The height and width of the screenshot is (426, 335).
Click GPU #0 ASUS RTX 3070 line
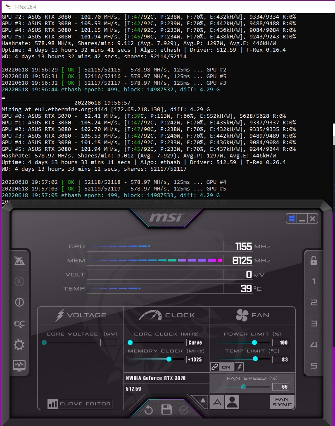click(144, 116)
